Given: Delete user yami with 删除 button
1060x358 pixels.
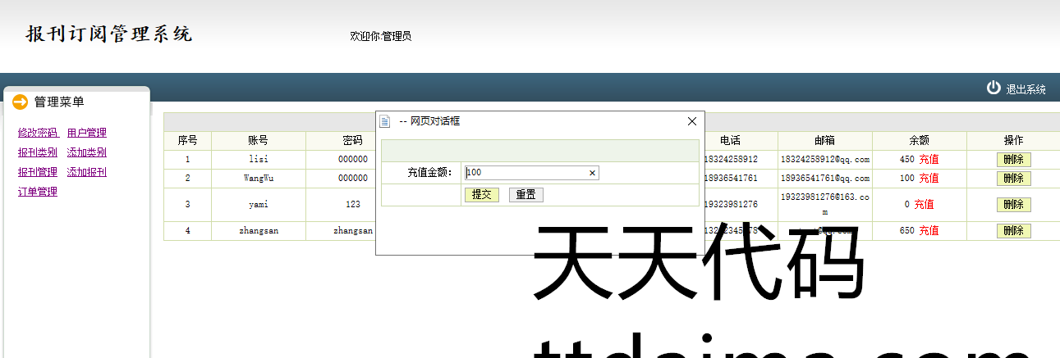Looking at the screenshot, I should pyautogui.click(x=1013, y=204).
